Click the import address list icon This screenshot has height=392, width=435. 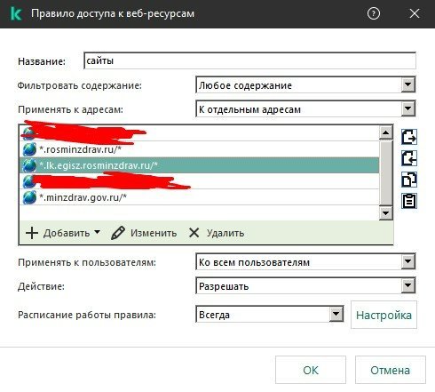tap(409, 158)
